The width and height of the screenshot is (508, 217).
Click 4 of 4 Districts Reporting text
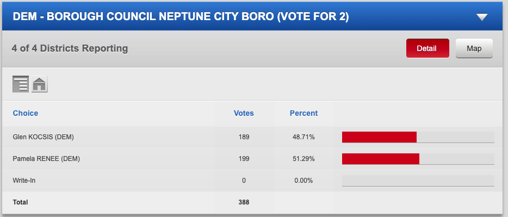click(70, 48)
